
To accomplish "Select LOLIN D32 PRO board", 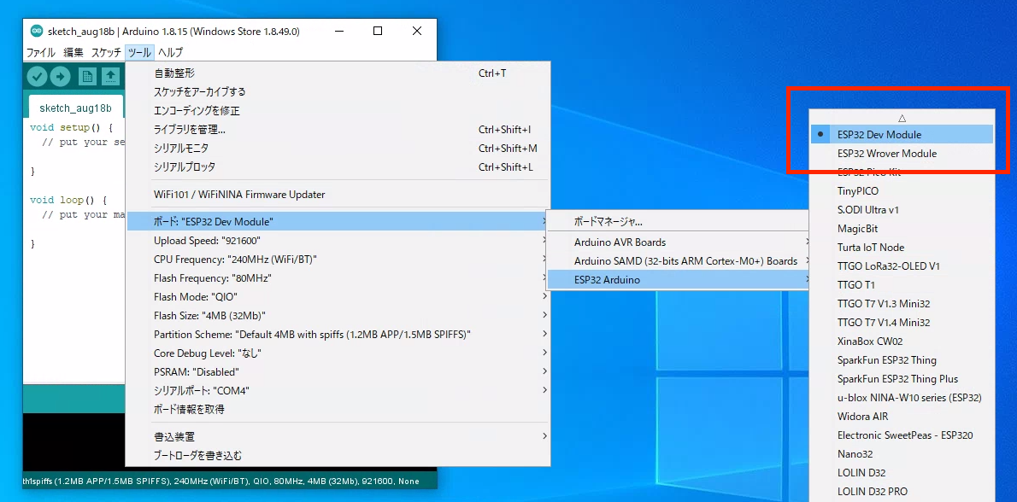I will click(x=902, y=492).
